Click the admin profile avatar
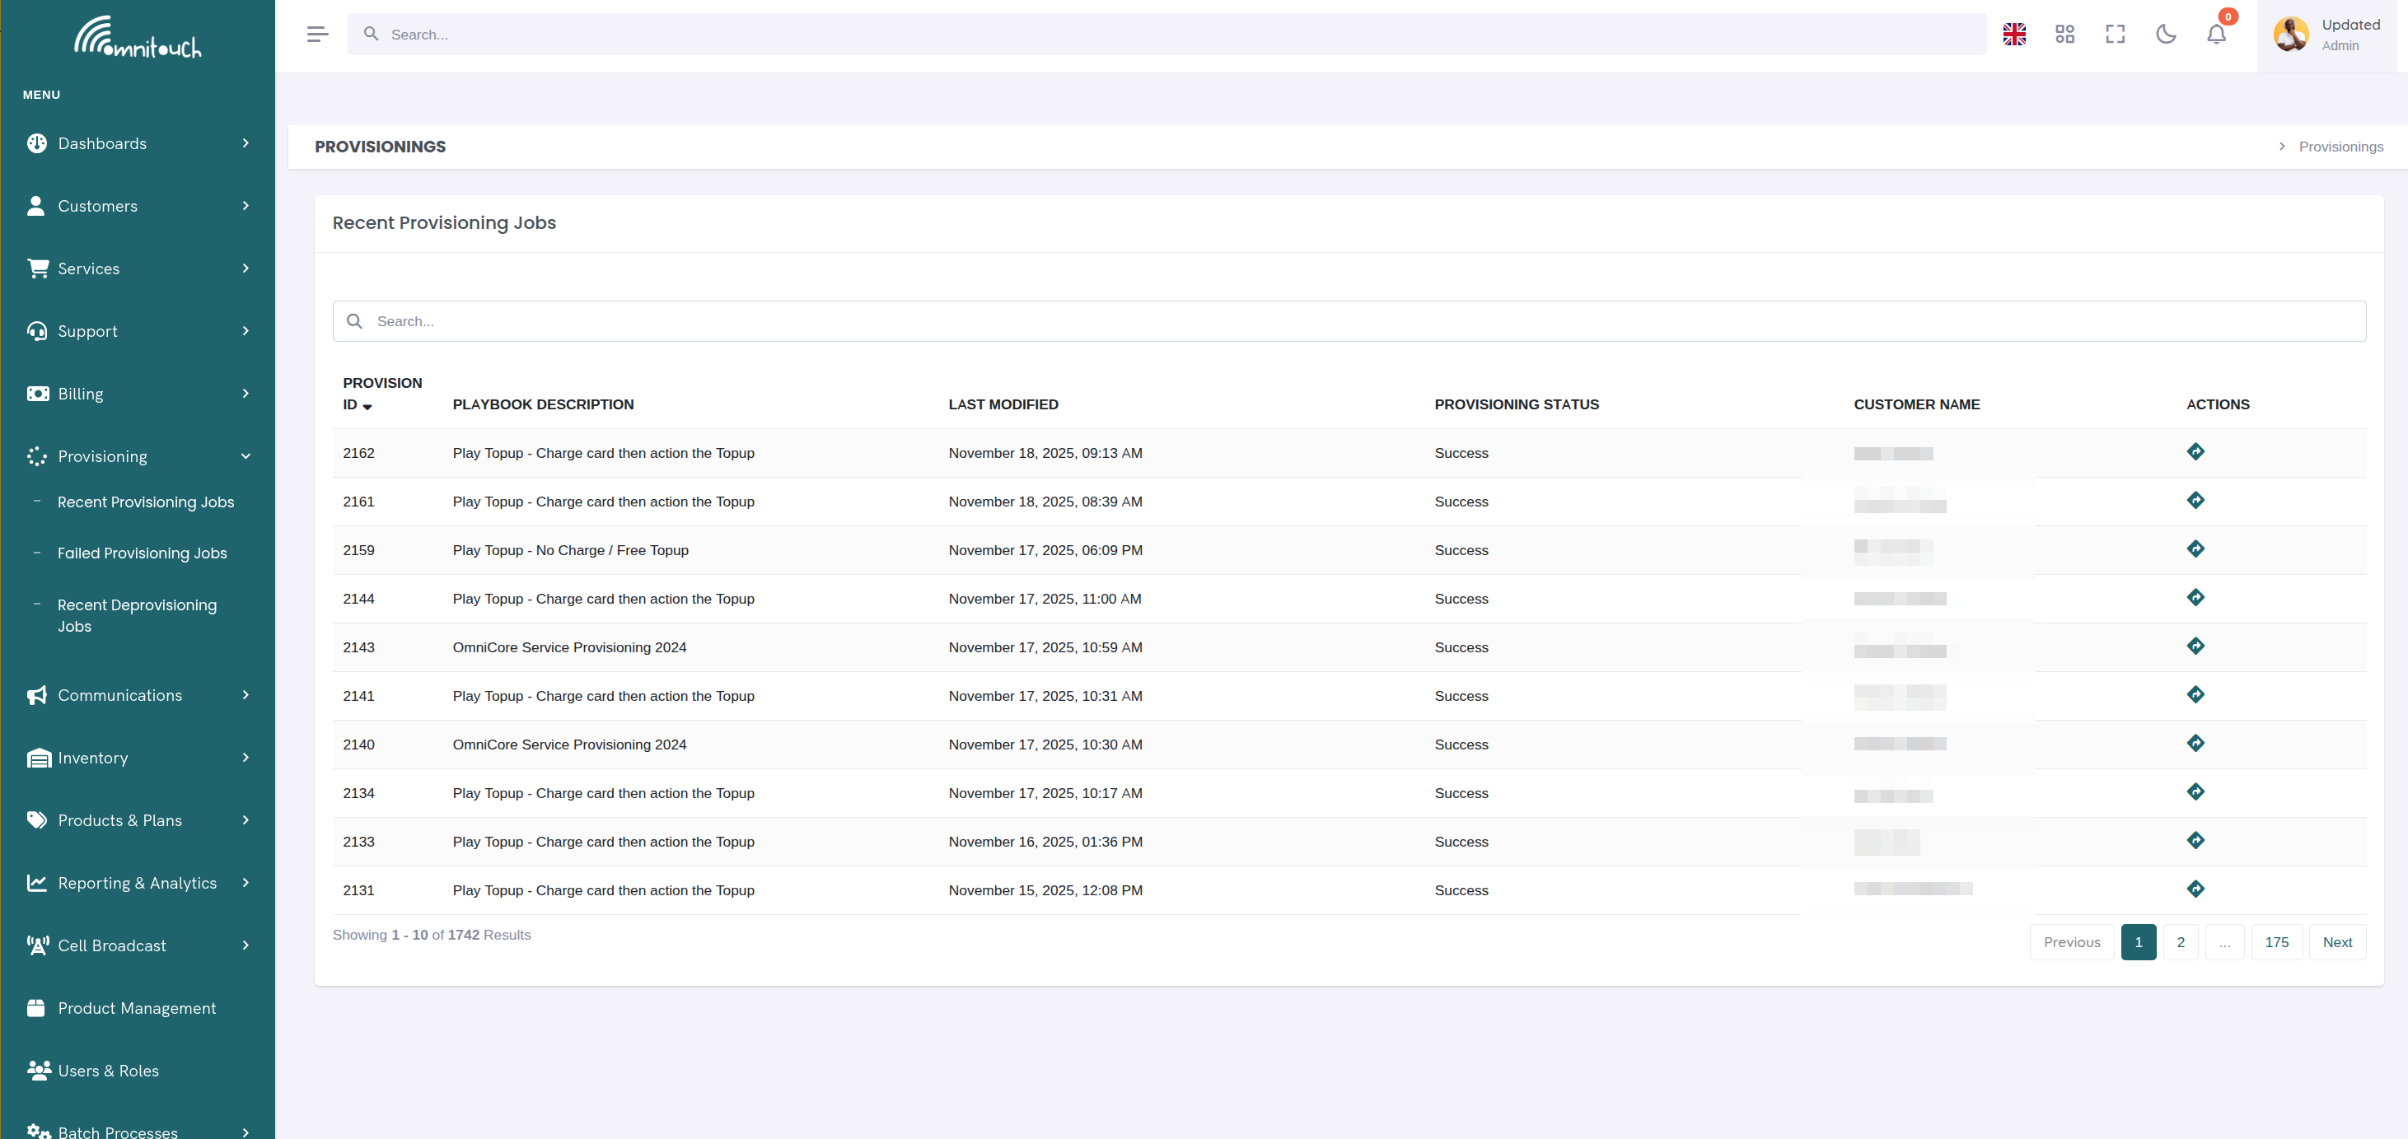The width and height of the screenshot is (2408, 1139). (x=2290, y=34)
